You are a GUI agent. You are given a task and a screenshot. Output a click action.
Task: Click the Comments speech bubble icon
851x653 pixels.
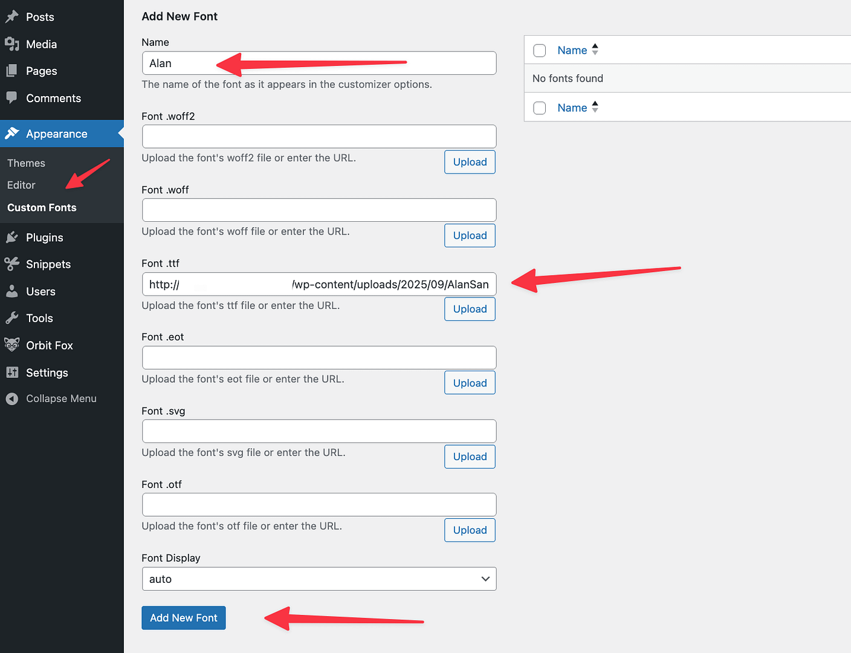[12, 97]
